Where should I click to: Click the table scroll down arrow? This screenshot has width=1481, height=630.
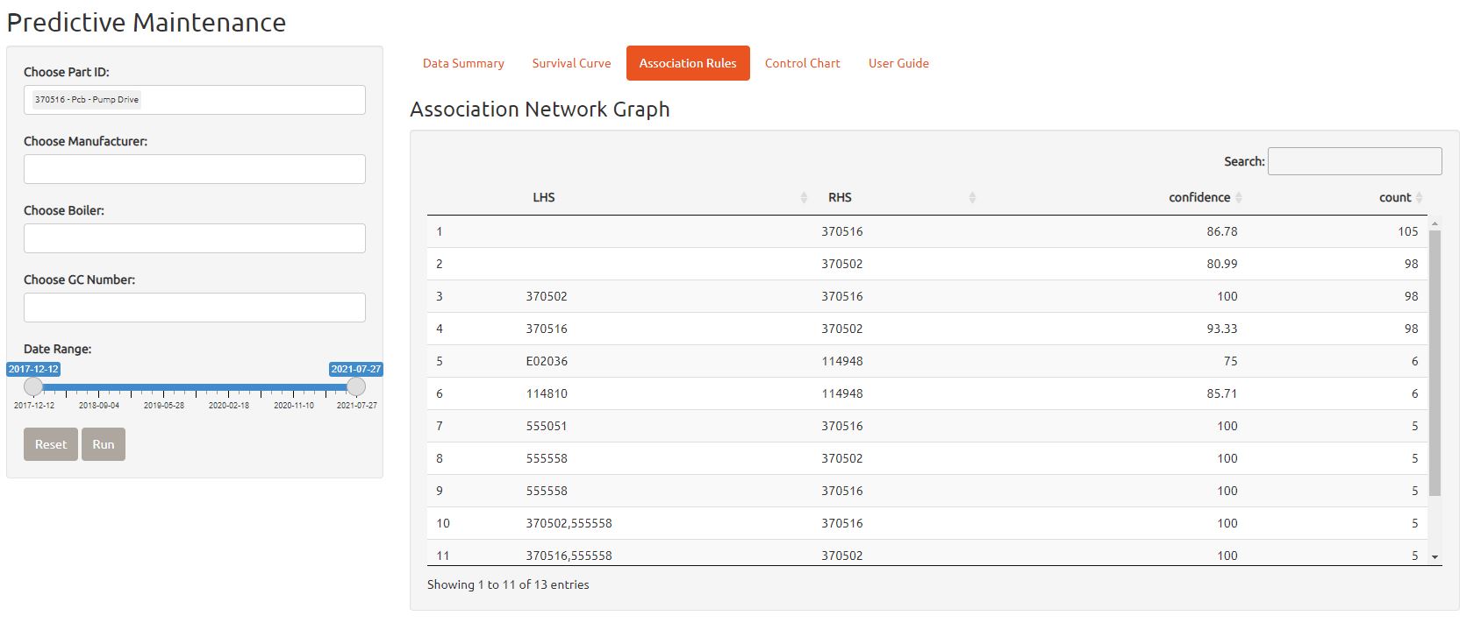1434,557
